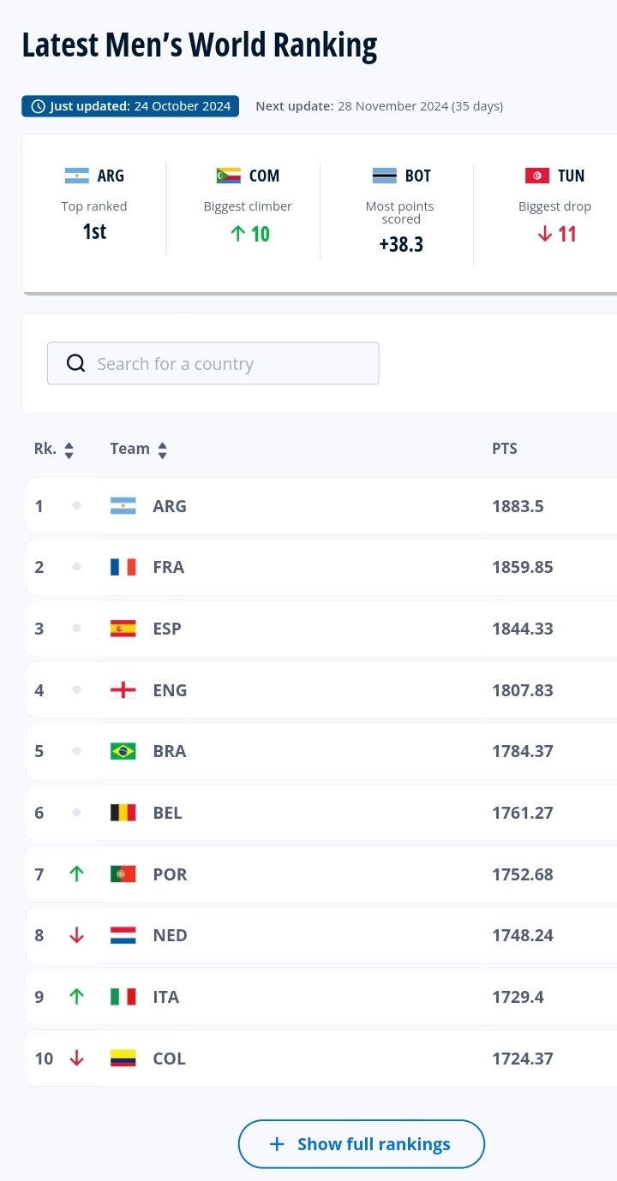Click the Just updated 24 October 2024 badge
Screen dimensions: 617x1181
130,106
